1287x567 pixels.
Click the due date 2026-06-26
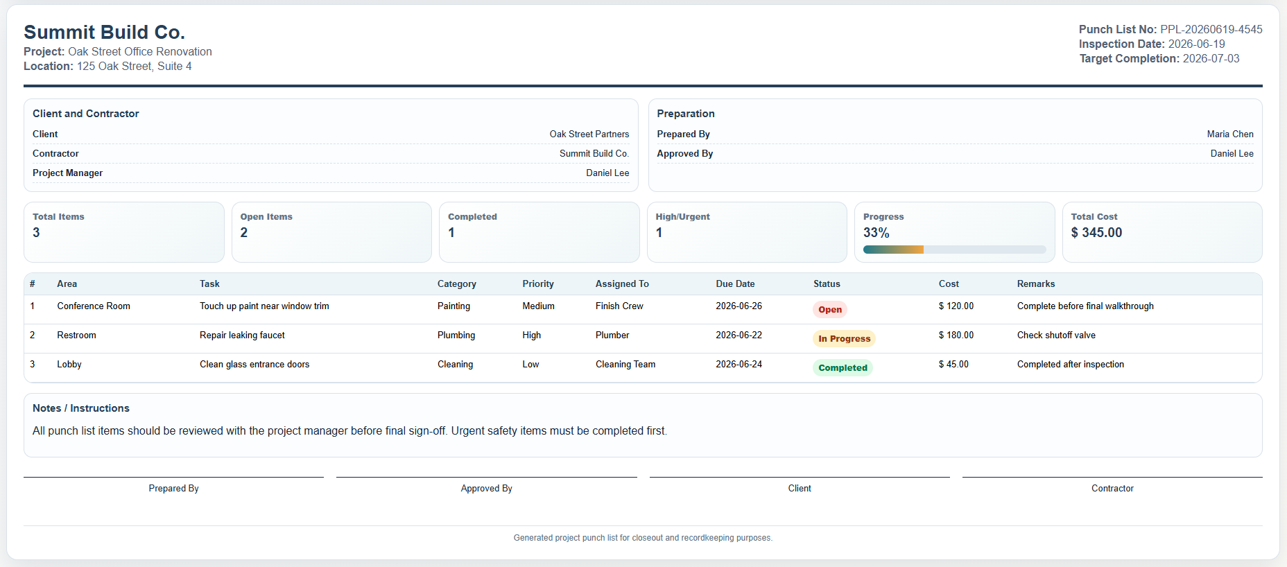point(738,306)
